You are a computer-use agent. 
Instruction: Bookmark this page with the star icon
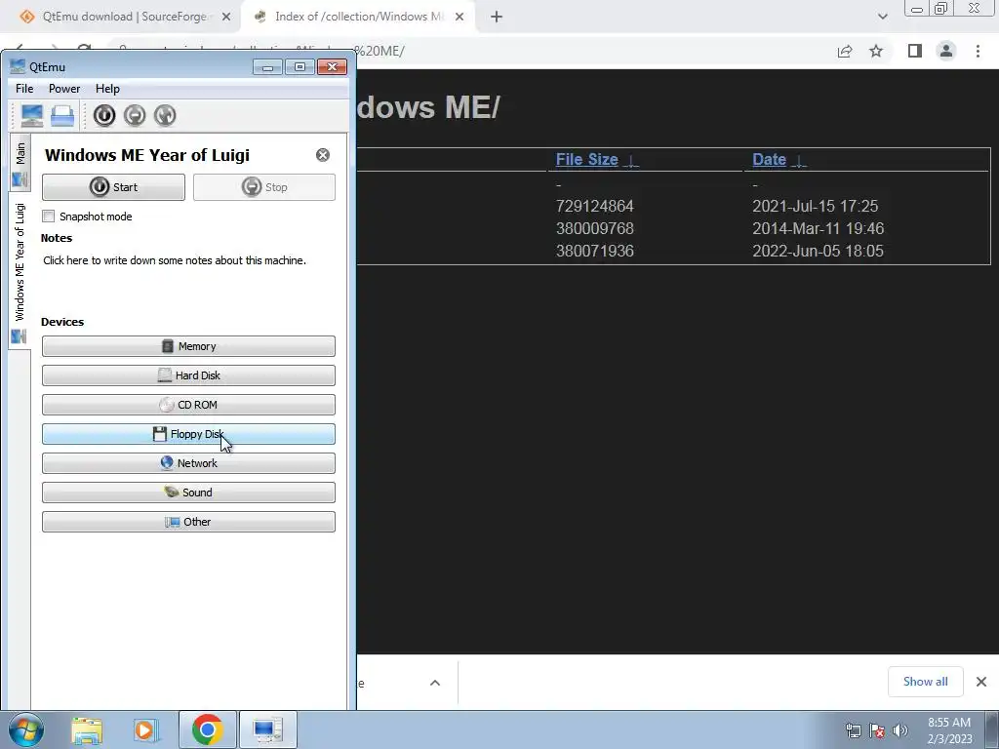[876, 51]
